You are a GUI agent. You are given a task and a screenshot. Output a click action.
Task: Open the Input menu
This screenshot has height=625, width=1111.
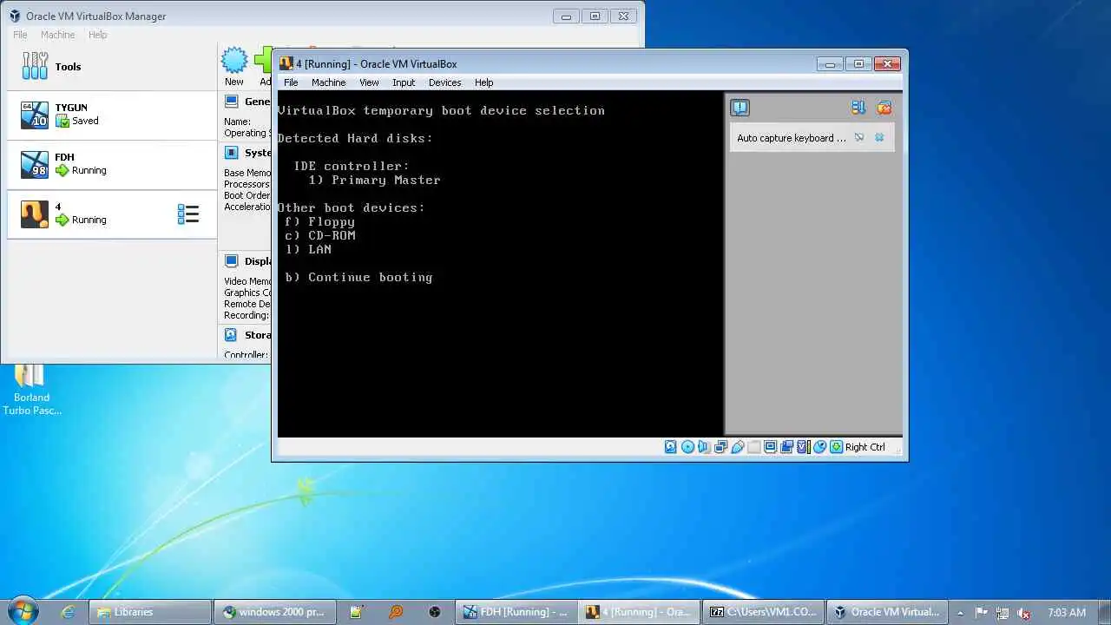[404, 82]
